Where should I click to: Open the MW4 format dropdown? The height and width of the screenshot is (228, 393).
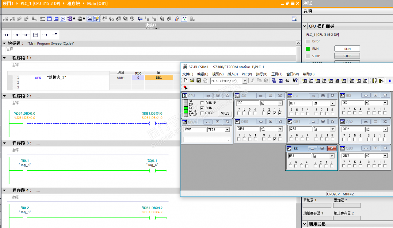click(x=227, y=130)
